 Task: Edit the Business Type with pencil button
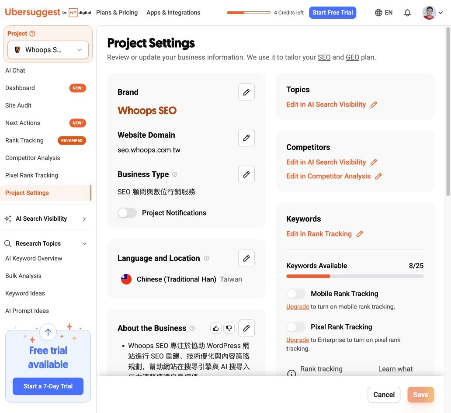point(246,174)
